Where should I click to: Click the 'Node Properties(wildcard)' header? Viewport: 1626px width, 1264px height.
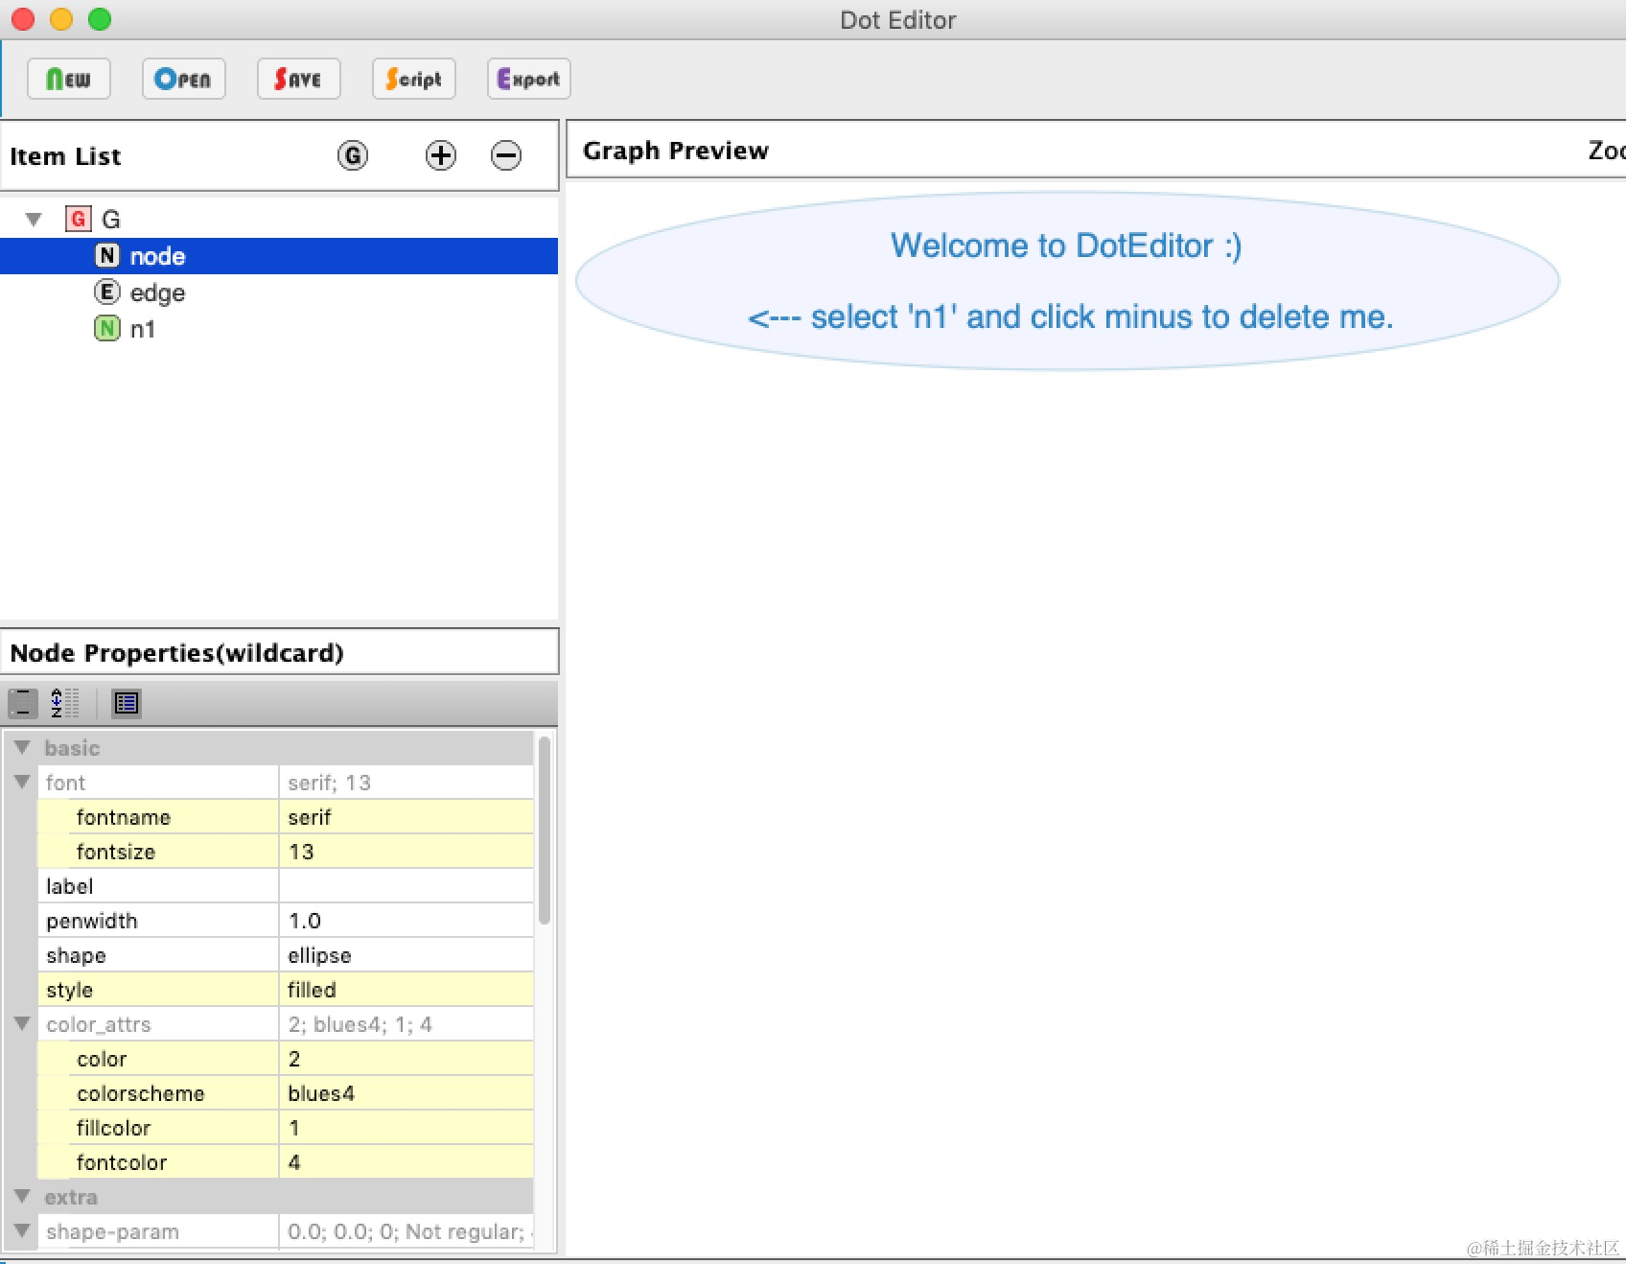(176, 653)
